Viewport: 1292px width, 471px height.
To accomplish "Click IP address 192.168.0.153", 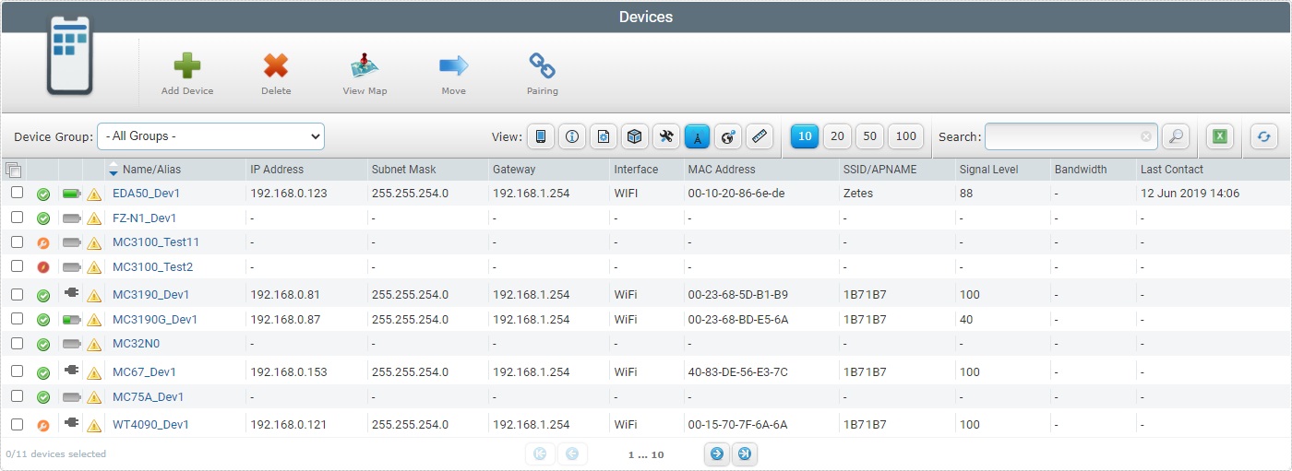I will tap(289, 372).
